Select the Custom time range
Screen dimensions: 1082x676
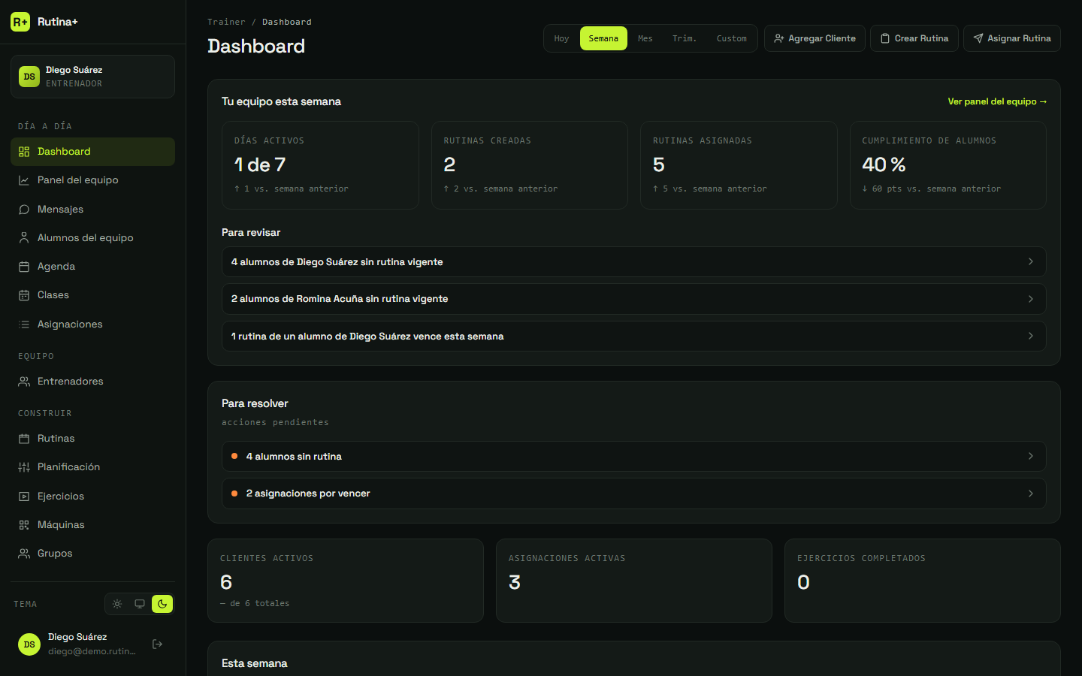(x=732, y=38)
